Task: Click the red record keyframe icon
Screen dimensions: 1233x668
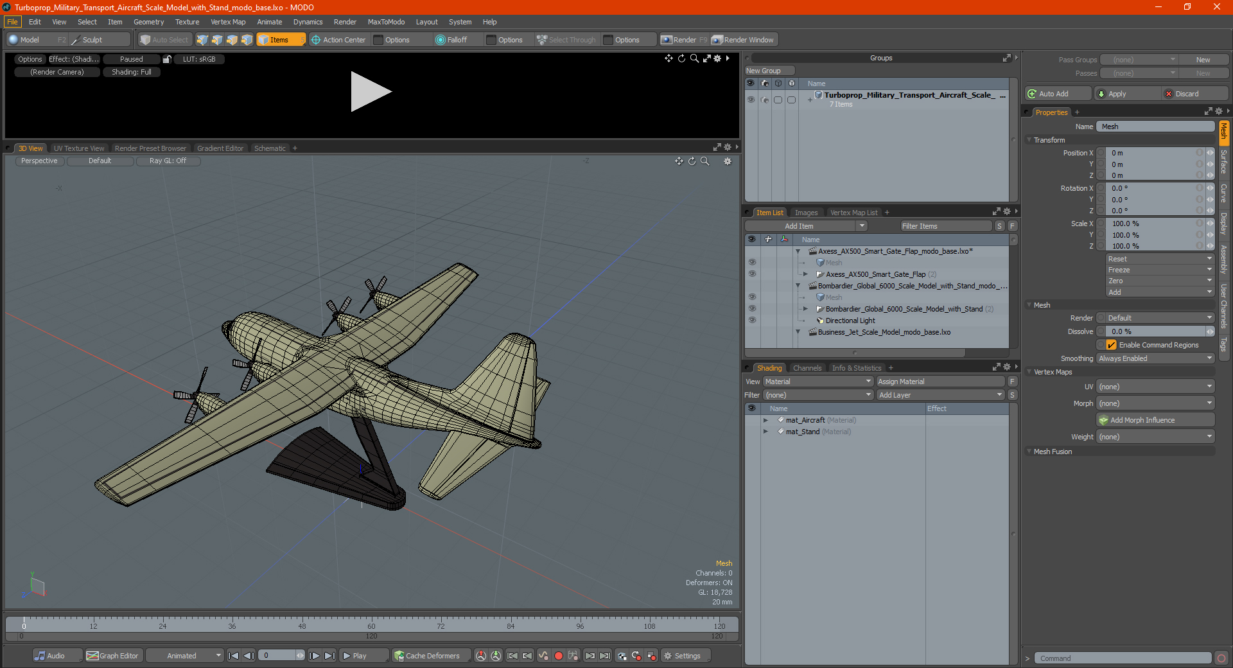Action: coord(559,656)
